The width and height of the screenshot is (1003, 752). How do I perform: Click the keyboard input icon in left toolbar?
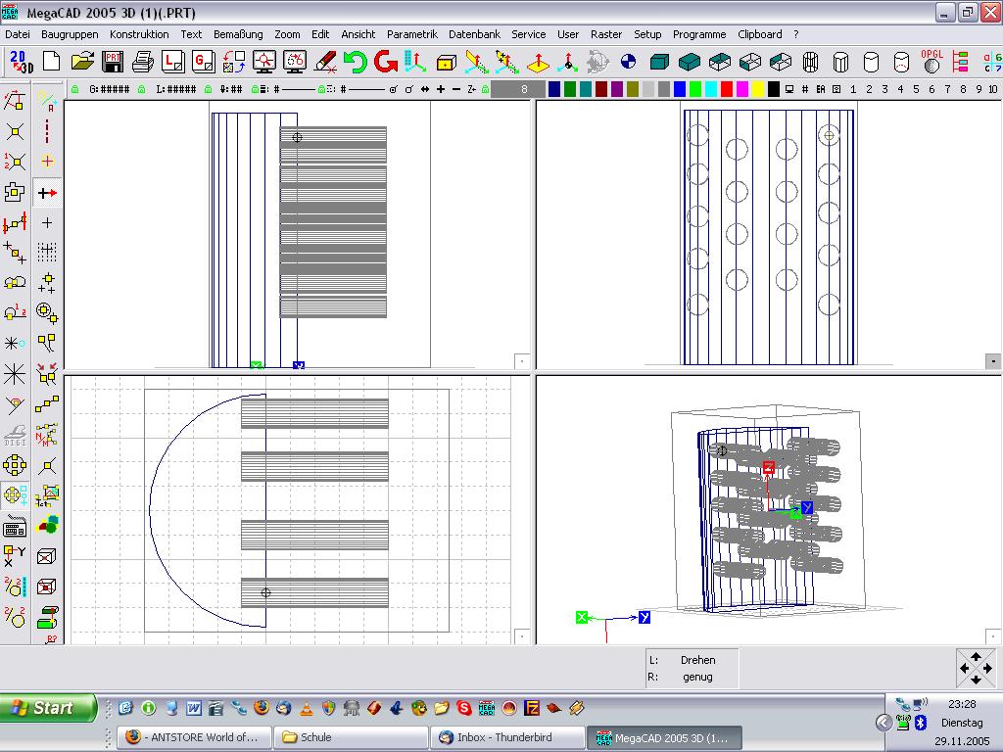click(x=15, y=527)
